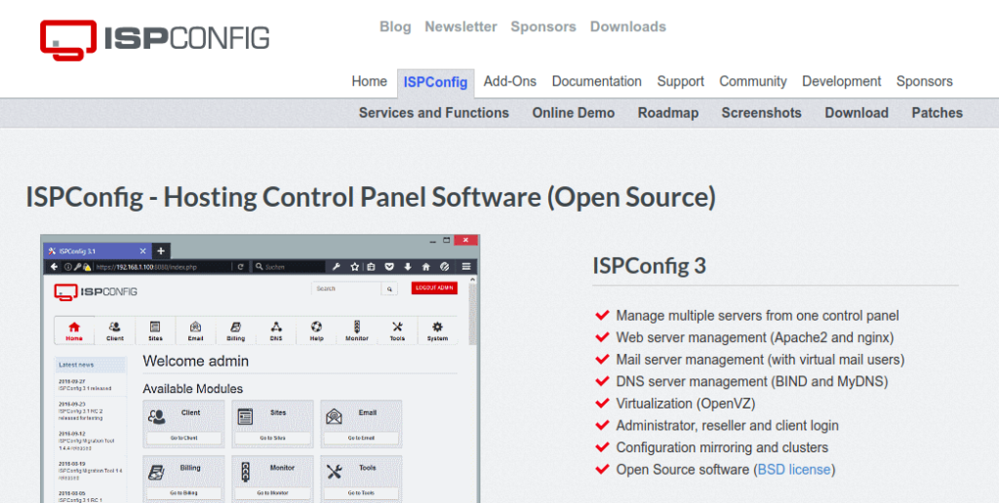
Task: Open the Newsletter link
Action: 460,26
